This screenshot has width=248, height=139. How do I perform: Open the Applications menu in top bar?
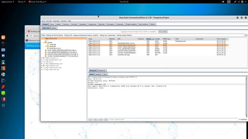pyautogui.click(x=7, y=2)
